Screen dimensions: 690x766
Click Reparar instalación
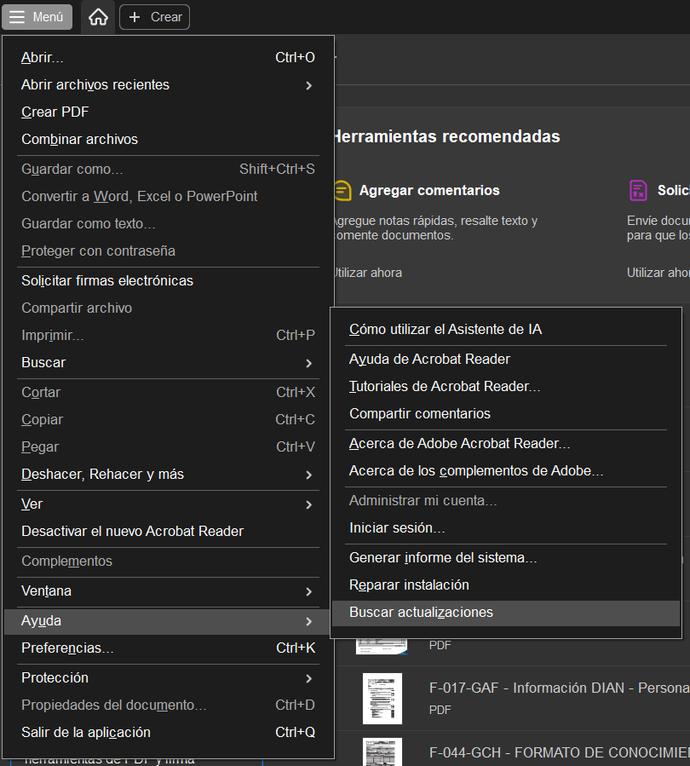pos(506,585)
